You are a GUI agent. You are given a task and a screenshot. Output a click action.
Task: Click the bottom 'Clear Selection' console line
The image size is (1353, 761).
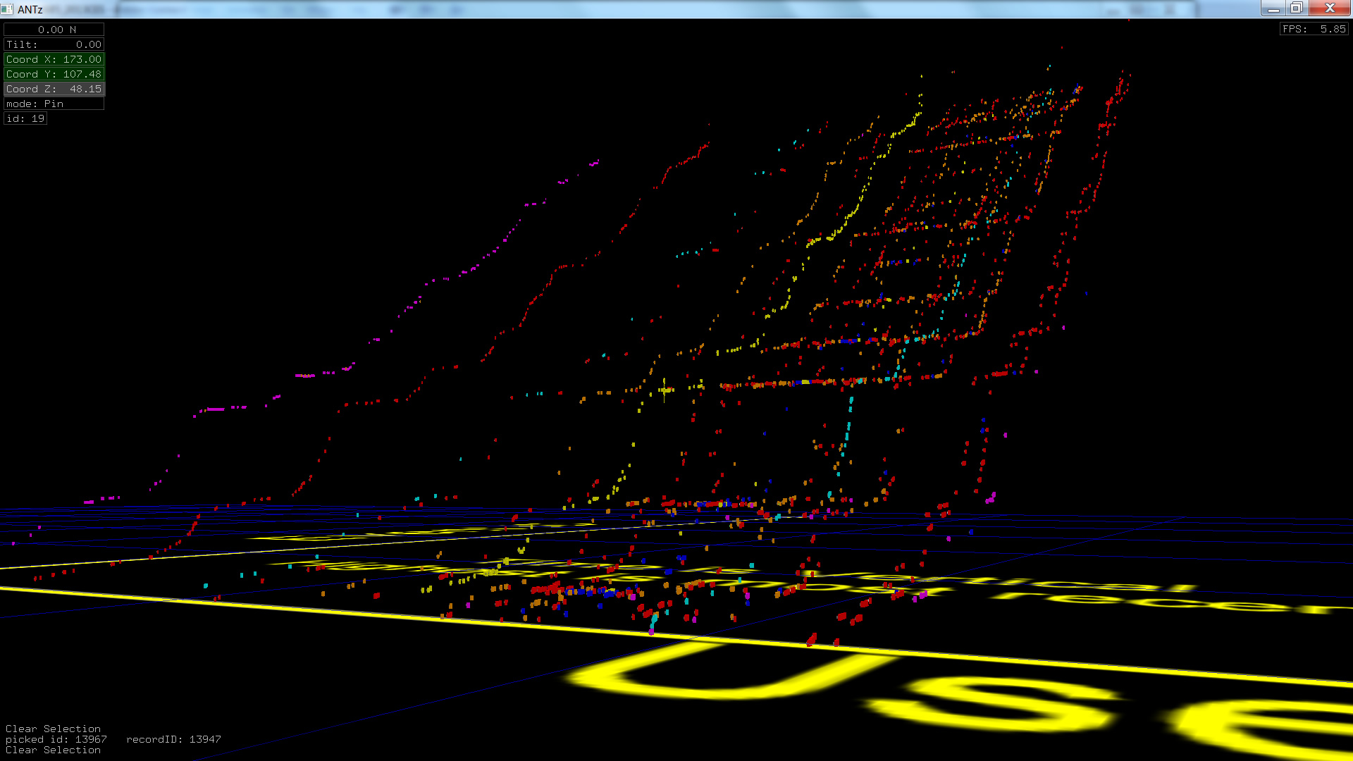(53, 750)
